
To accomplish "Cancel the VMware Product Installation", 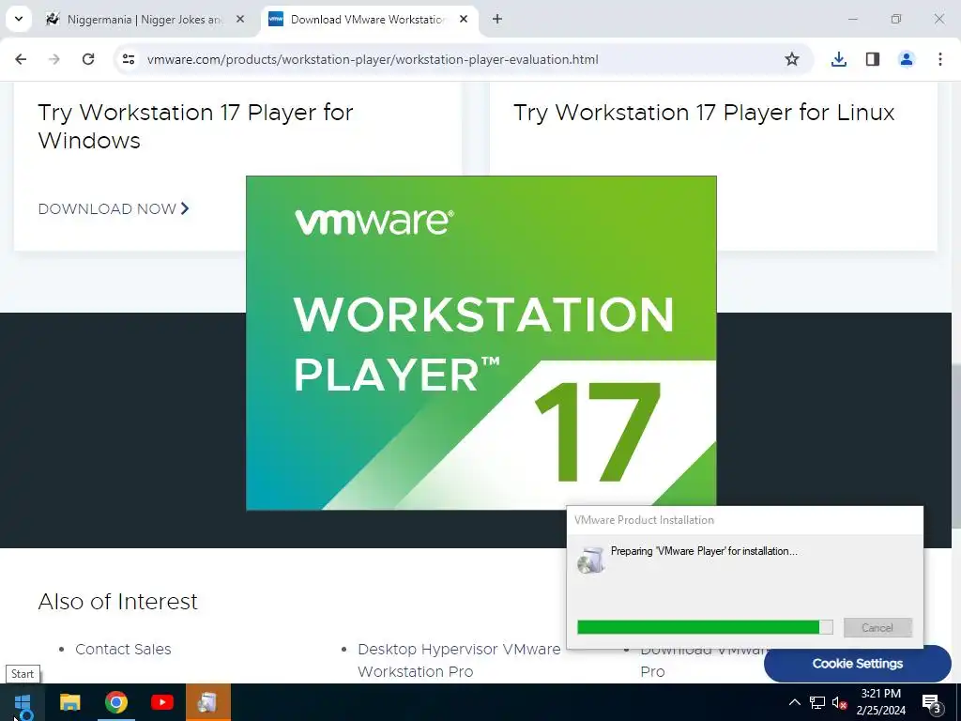I will point(877,628).
